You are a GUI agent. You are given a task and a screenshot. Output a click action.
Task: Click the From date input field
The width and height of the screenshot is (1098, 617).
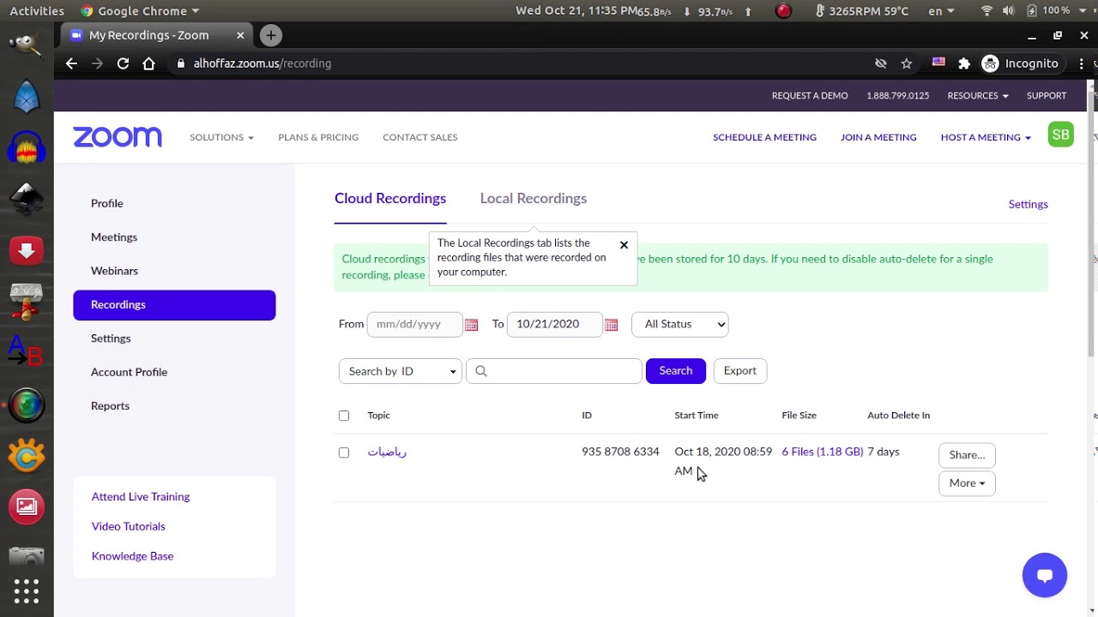click(414, 324)
